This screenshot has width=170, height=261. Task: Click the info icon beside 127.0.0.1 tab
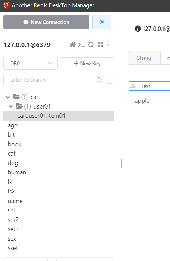click(x=138, y=29)
